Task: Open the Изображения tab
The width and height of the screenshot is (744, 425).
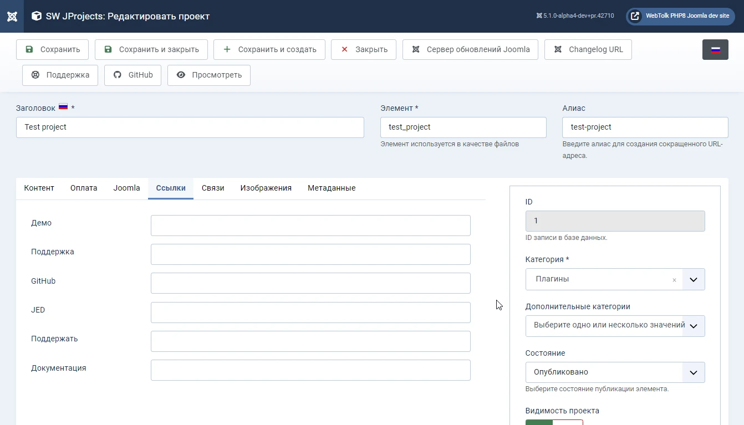Action: 266,188
